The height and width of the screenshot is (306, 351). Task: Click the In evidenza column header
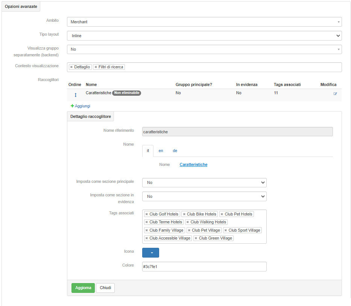click(247, 84)
